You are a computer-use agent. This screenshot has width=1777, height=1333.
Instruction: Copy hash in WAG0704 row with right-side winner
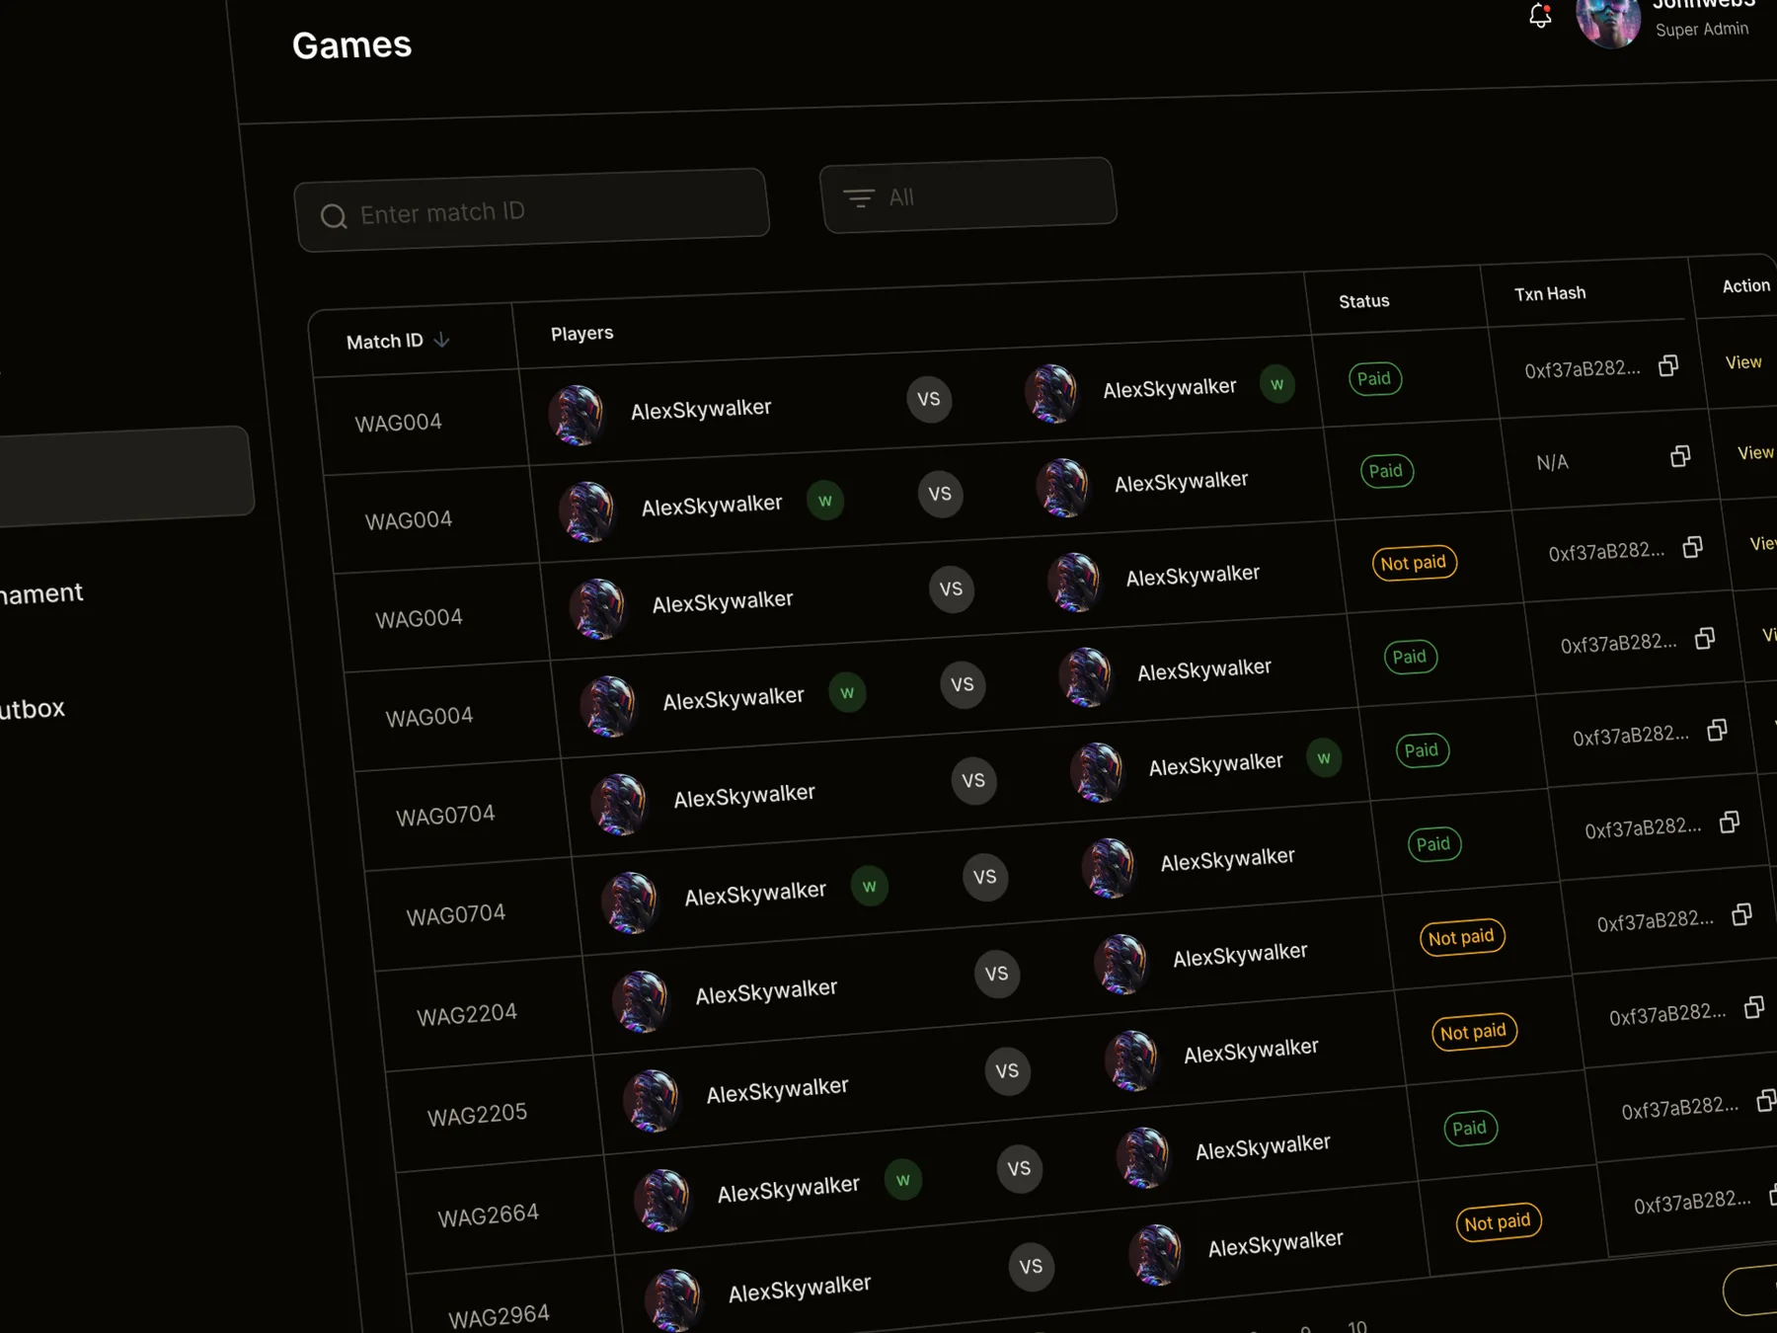[x=1718, y=730]
